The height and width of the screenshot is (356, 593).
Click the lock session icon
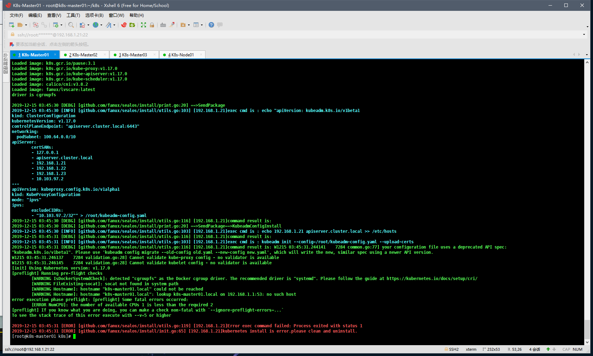click(x=152, y=25)
